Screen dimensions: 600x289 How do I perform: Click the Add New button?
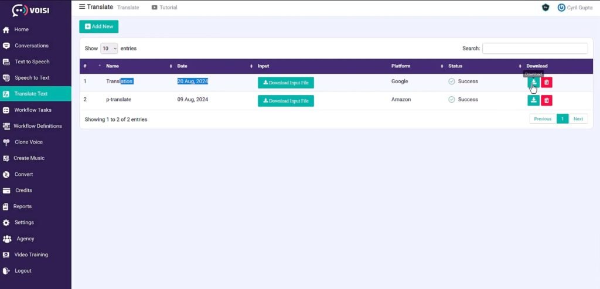click(99, 26)
